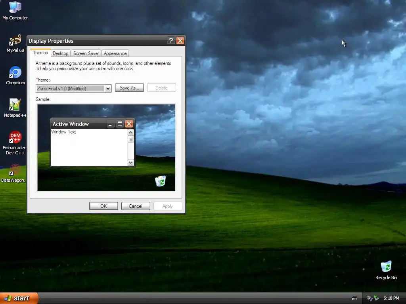This screenshot has width=406, height=304.
Task: Click the sample window's maximize icon
Action: (x=120, y=124)
